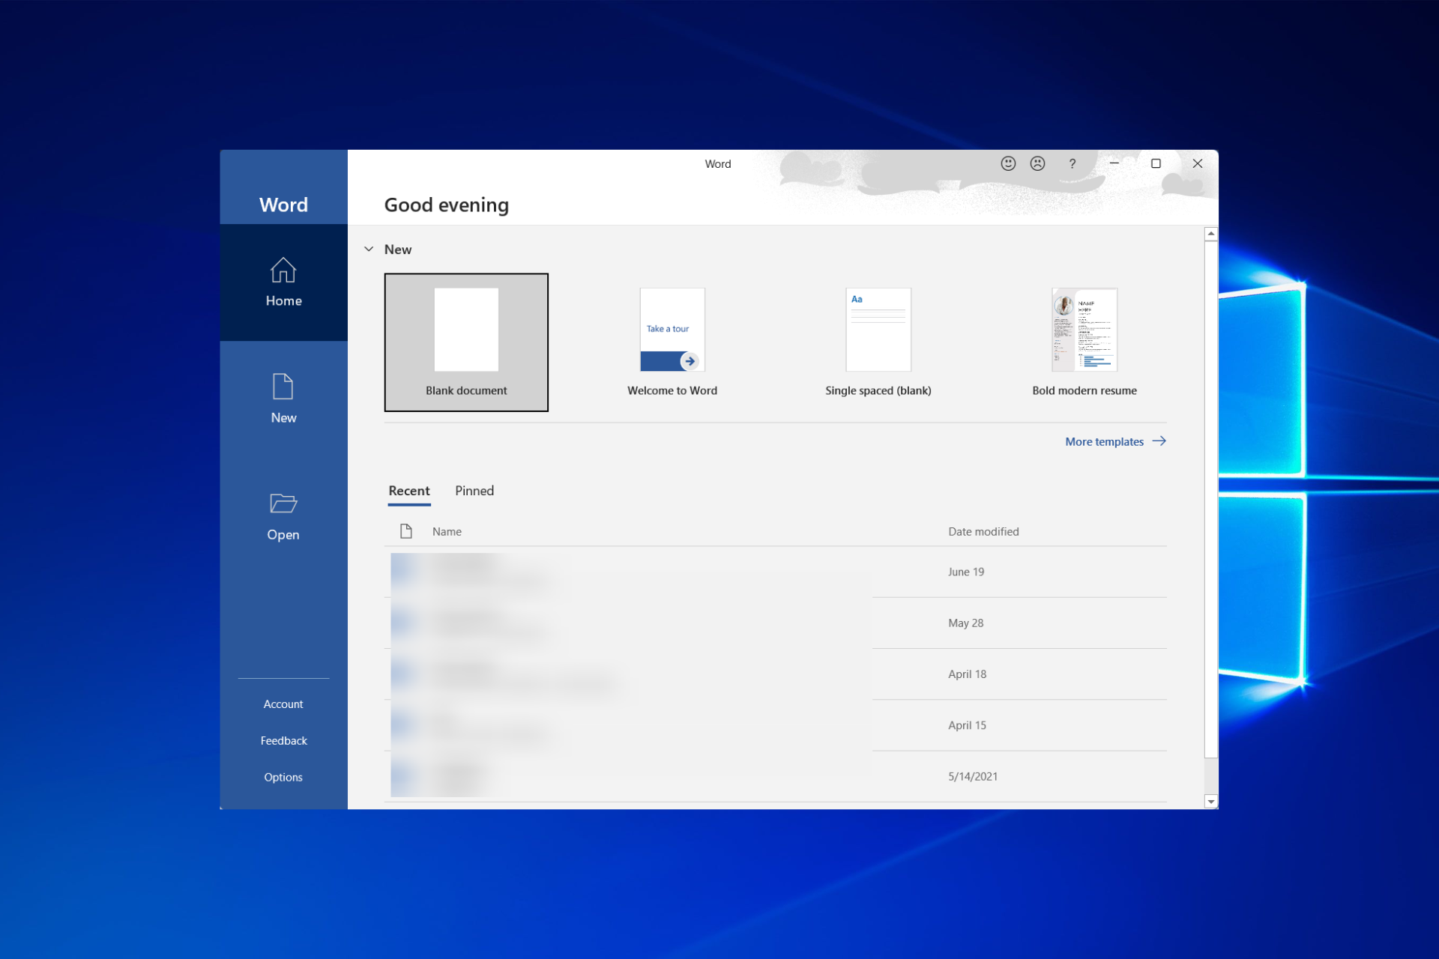This screenshot has width=1439, height=959.
Task: Sort recent files by Name column
Action: 445,531
